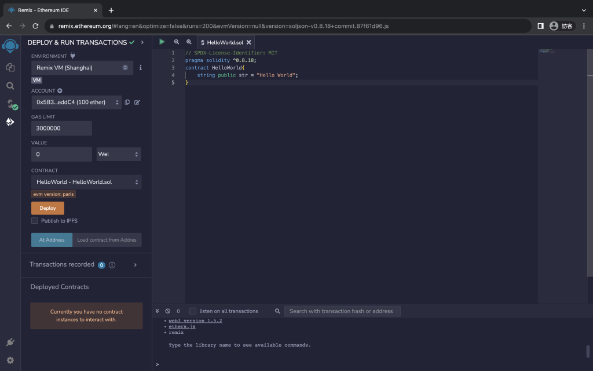Open File Explorer sidebar icon
The width and height of the screenshot is (593, 371).
[x=10, y=67]
